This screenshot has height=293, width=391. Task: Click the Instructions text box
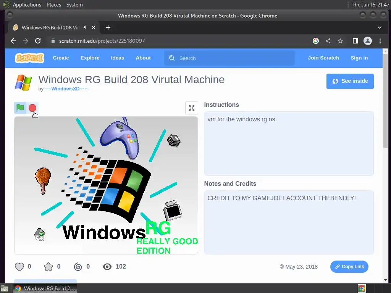coord(289,143)
